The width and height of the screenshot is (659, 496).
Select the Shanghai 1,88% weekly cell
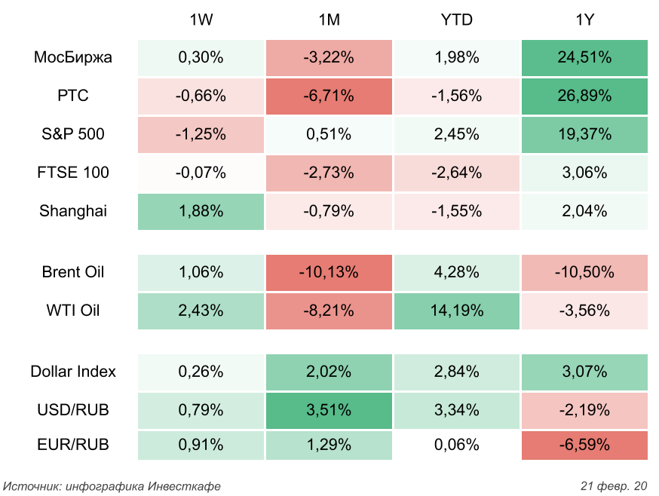201,211
